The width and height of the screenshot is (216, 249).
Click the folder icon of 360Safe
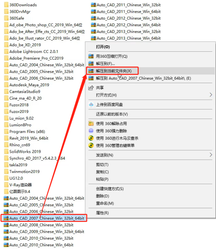click(x=6, y=18)
